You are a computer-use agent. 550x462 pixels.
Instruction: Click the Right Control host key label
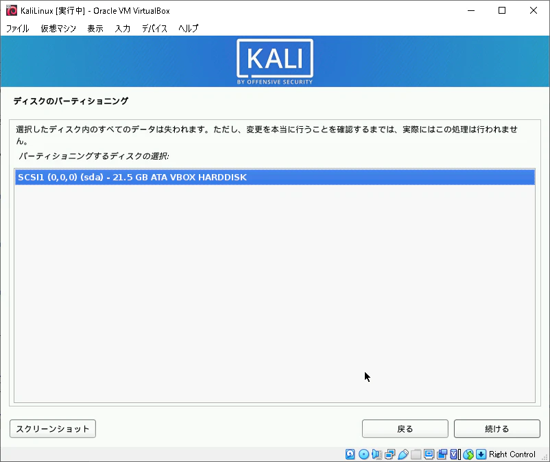(x=512, y=454)
